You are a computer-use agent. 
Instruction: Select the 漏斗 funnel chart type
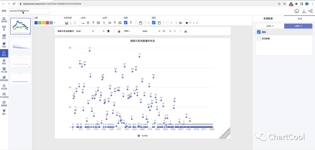pos(4,112)
